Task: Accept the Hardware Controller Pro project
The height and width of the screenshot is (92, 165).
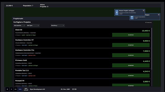Action: click(x=131, y=55)
